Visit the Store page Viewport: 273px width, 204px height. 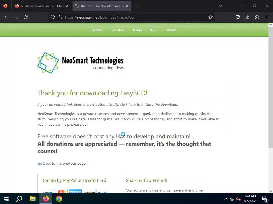171,30
